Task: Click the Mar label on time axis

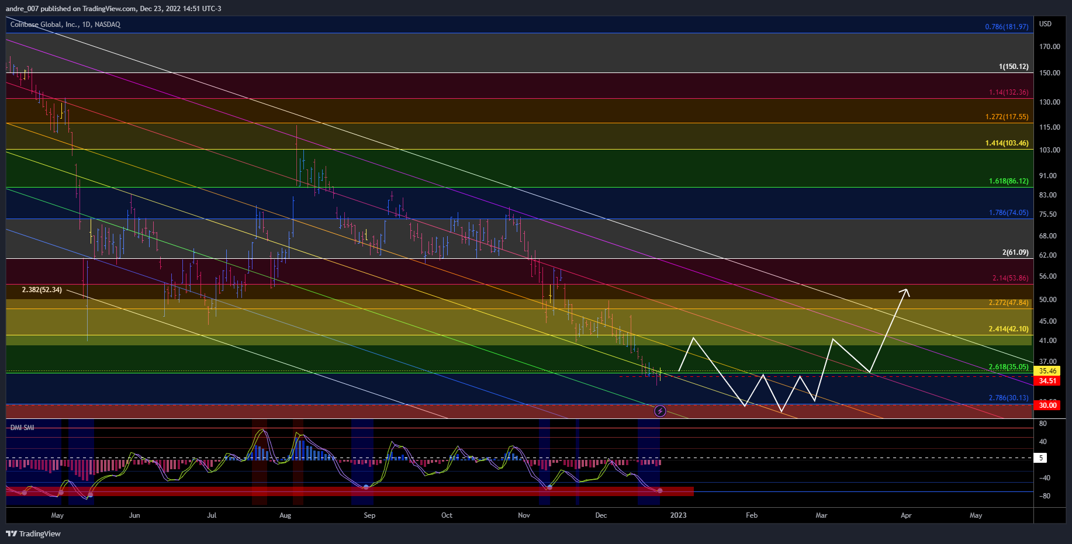Action: tap(821, 515)
